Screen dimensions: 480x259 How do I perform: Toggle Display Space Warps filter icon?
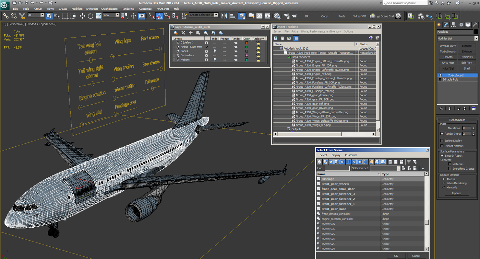(348, 162)
